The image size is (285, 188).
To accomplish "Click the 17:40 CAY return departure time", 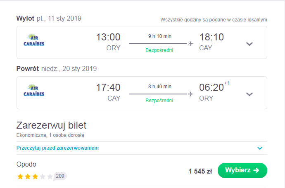I will [x=108, y=87].
